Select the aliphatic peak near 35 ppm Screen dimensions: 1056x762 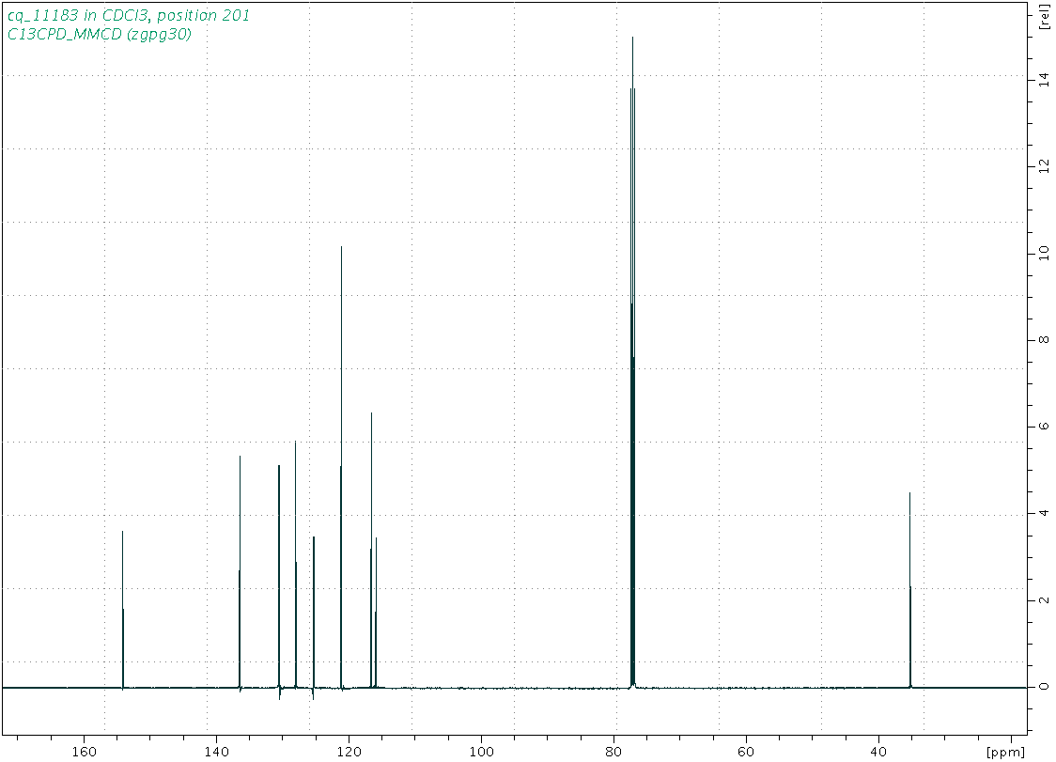tap(909, 590)
